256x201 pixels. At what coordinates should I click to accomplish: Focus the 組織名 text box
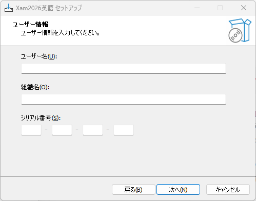(x=124, y=99)
